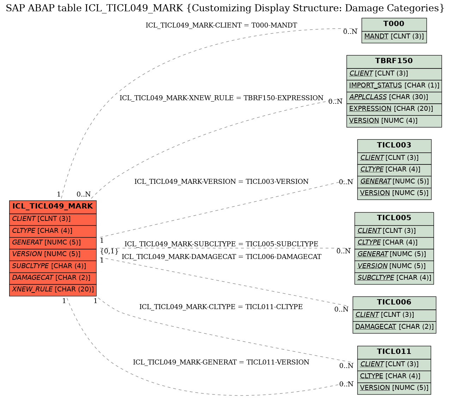Viewport: 451px width, 398px height.
Task: Open the TICL011 table header
Action: click(394, 352)
